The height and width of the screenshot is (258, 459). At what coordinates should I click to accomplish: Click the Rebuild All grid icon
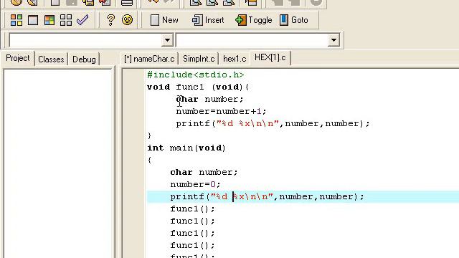(66, 20)
